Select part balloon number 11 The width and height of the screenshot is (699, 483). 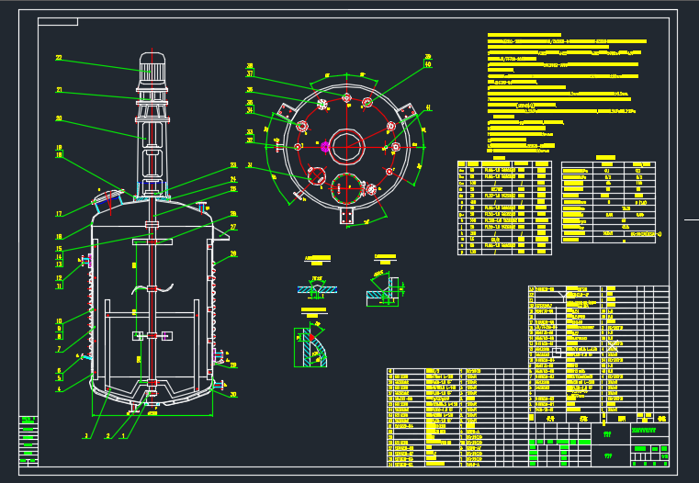(x=59, y=286)
